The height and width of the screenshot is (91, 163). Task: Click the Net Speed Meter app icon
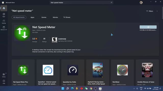22,33
